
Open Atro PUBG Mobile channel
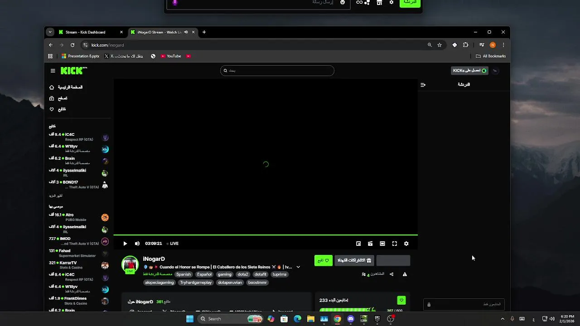coord(79,217)
